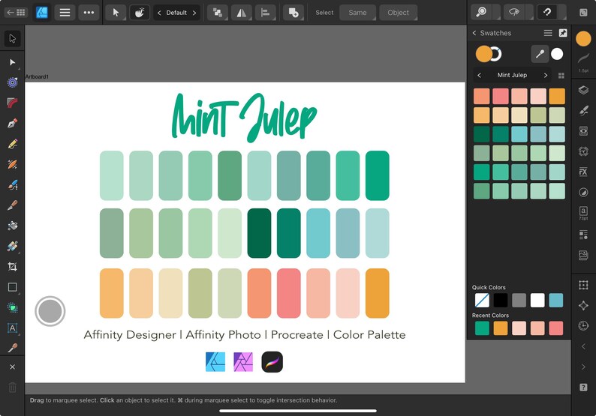Open the Order arrange options
596x416 pixels.
[x=218, y=13]
